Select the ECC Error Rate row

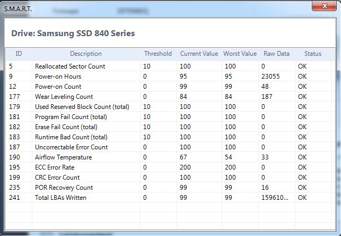pos(170,167)
